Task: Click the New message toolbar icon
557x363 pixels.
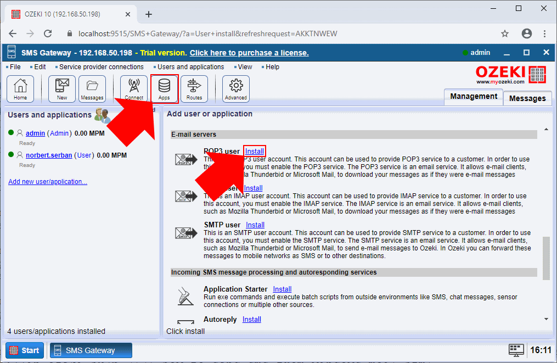Action: [62, 89]
